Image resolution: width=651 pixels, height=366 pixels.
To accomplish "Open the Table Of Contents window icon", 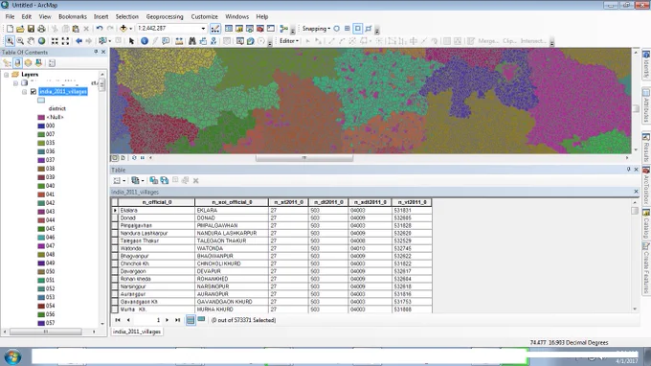I will (229, 29).
